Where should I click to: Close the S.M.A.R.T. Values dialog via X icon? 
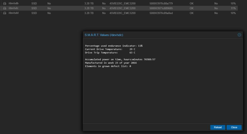tap(239, 35)
